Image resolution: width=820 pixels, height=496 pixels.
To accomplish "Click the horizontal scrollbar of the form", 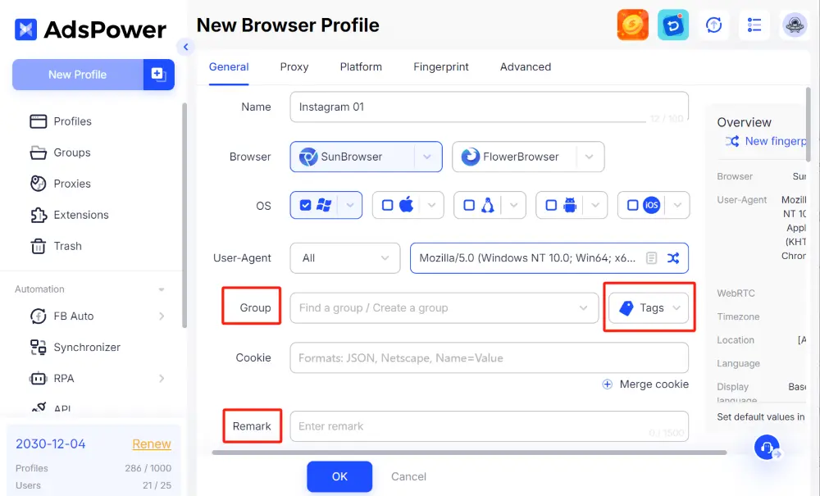I will 469,453.
